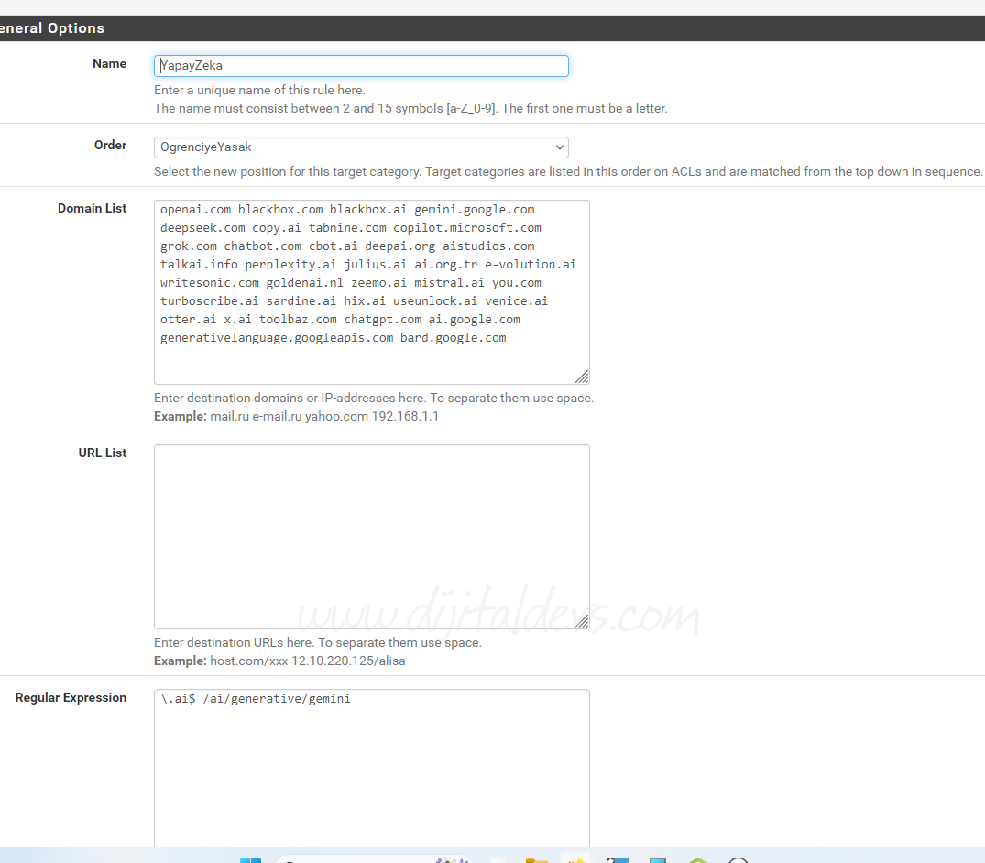Click the /ai/generative/gemini regex text

coord(277,699)
